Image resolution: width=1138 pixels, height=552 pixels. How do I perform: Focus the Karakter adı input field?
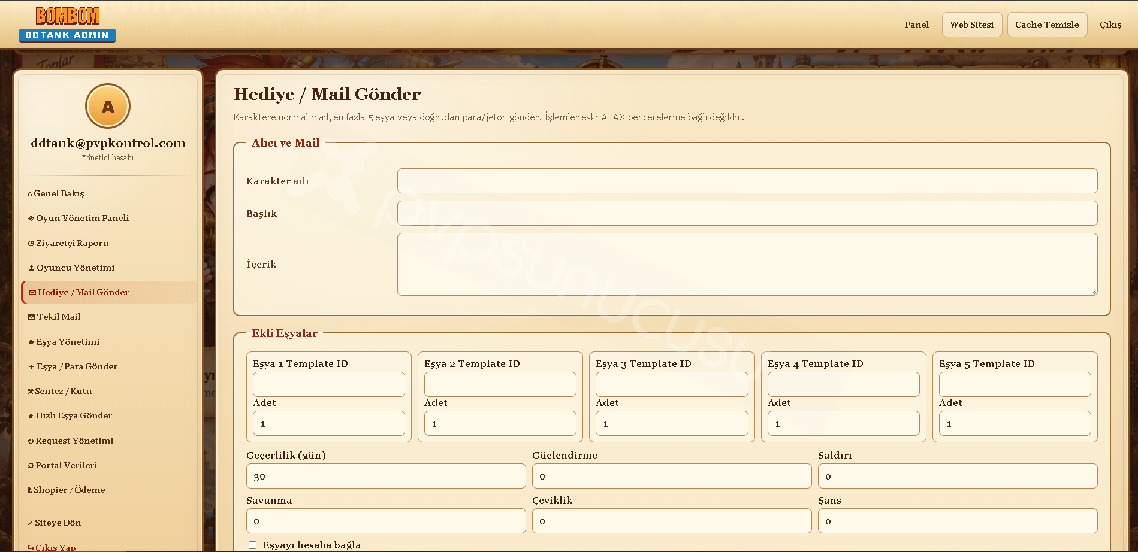click(x=747, y=181)
